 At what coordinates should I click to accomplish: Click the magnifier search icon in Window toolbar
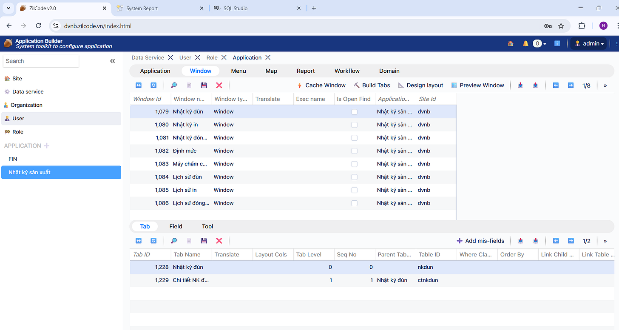(x=174, y=85)
